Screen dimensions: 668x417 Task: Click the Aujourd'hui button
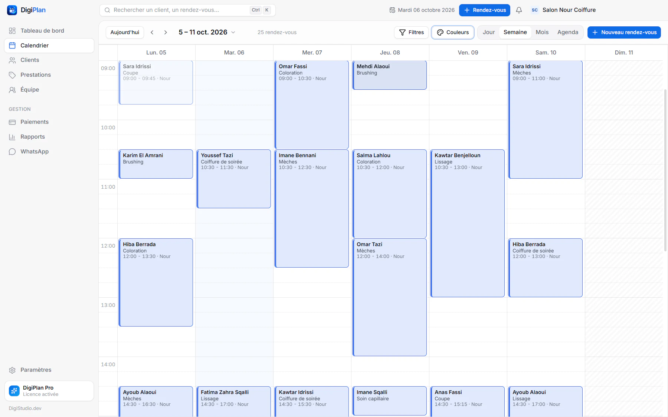pyautogui.click(x=125, y=32)
